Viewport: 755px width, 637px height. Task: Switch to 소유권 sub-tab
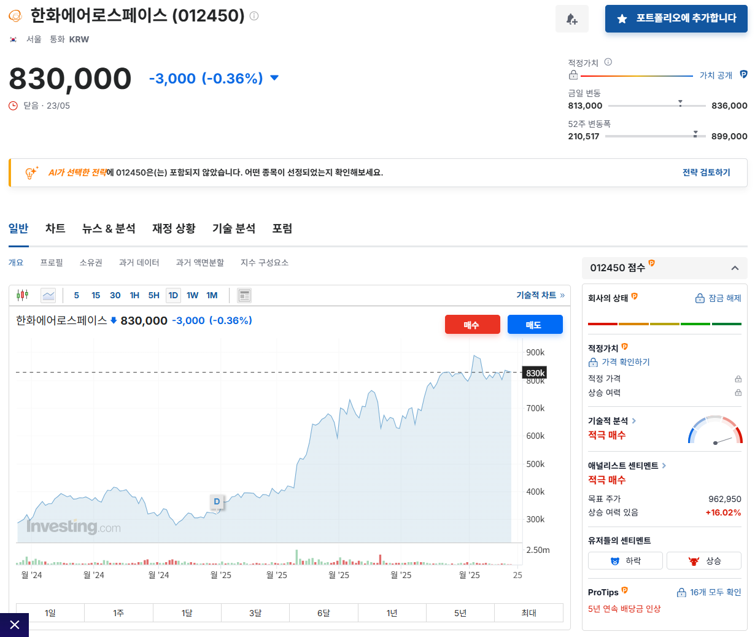[91, 263]
